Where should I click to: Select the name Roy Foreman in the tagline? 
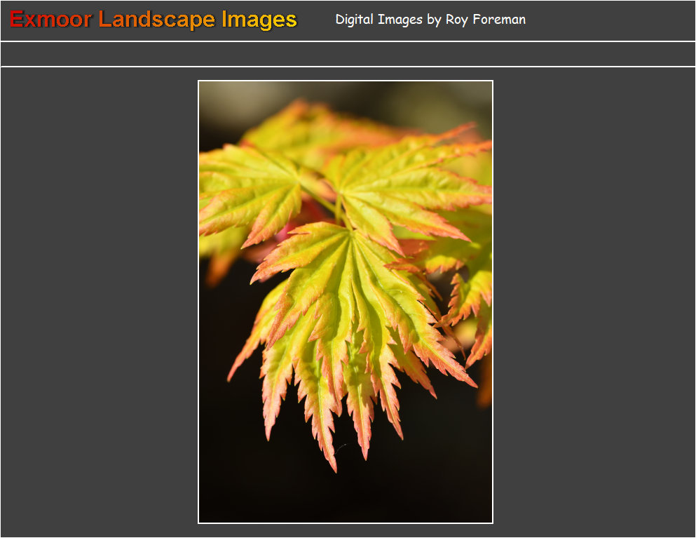tap(485, 20)
